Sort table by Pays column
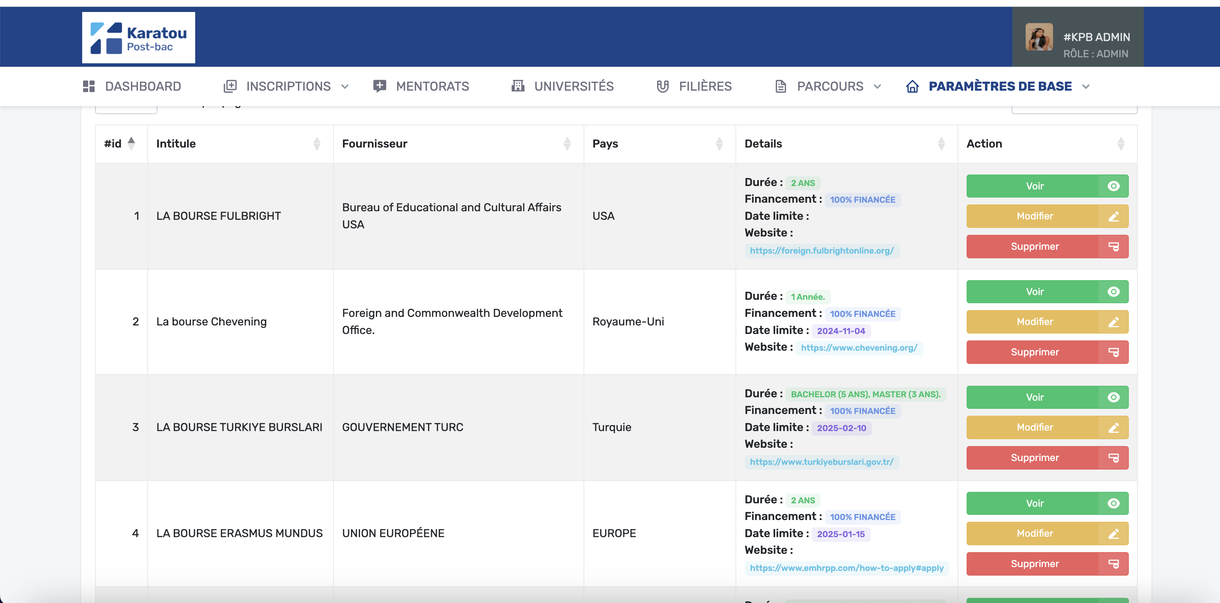Viewport: 1220px width, 603px height. tap(659, 144)
